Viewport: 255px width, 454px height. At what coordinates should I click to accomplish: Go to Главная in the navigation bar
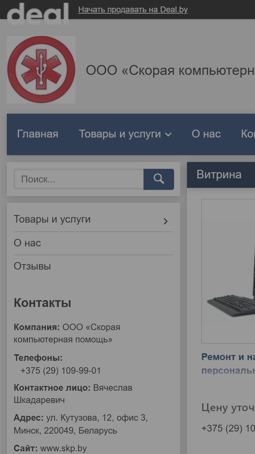(38, 134)
